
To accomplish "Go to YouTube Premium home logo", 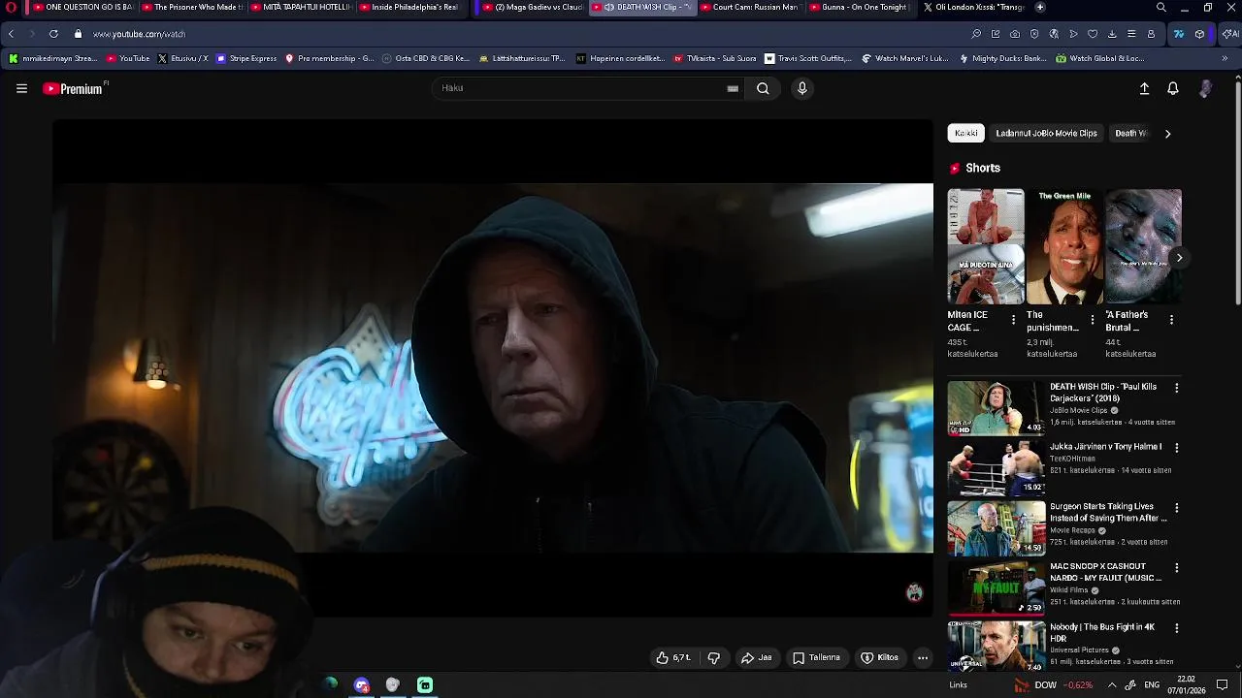I will (73, 88).
